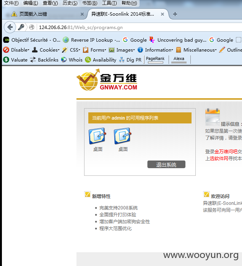
Task: Click the warning icon on 页面载入出错 tab
Action: click(14, 14)
